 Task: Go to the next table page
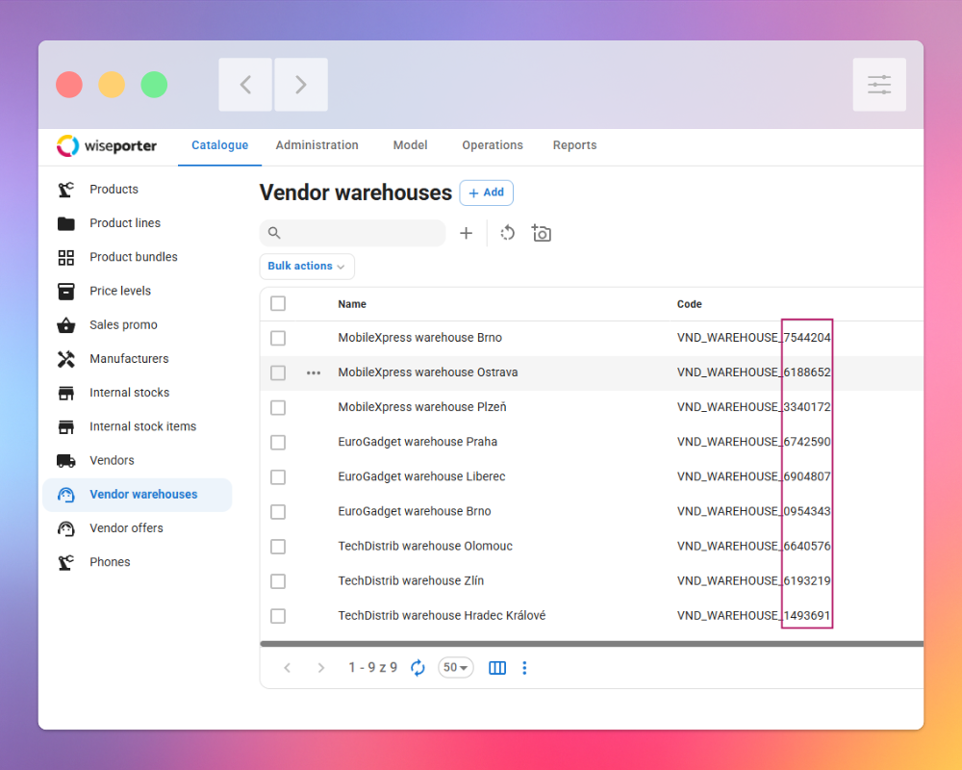pyautogui.click(x=321, y=667)
